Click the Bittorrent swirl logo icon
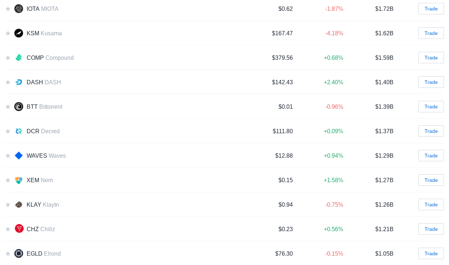Screen dimensions: 449x265 19,107
